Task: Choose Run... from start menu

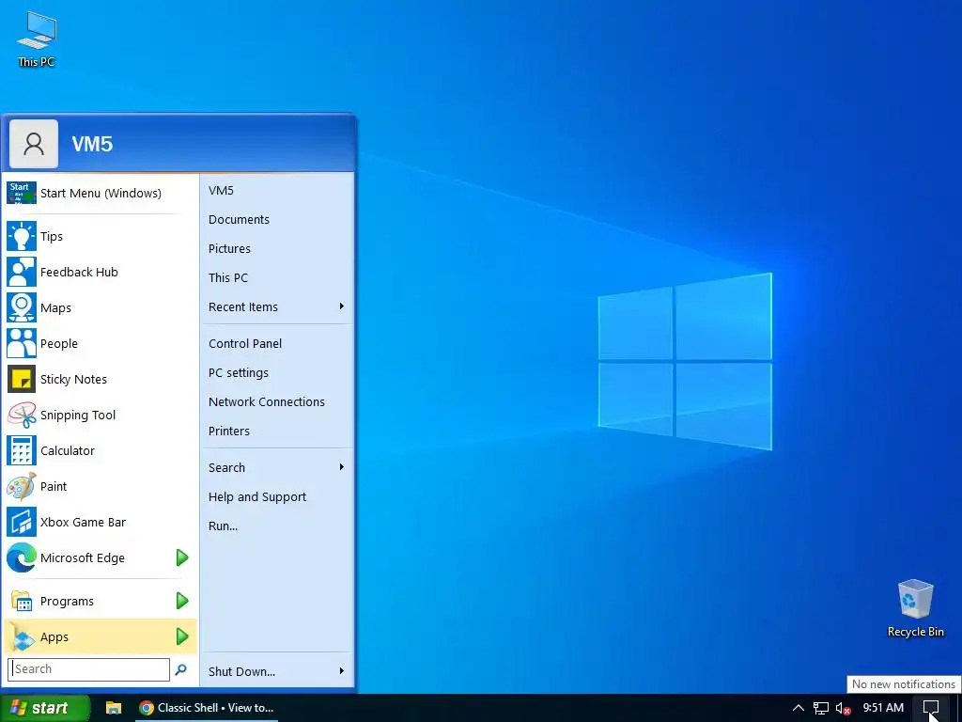Action: pos(277,526)
